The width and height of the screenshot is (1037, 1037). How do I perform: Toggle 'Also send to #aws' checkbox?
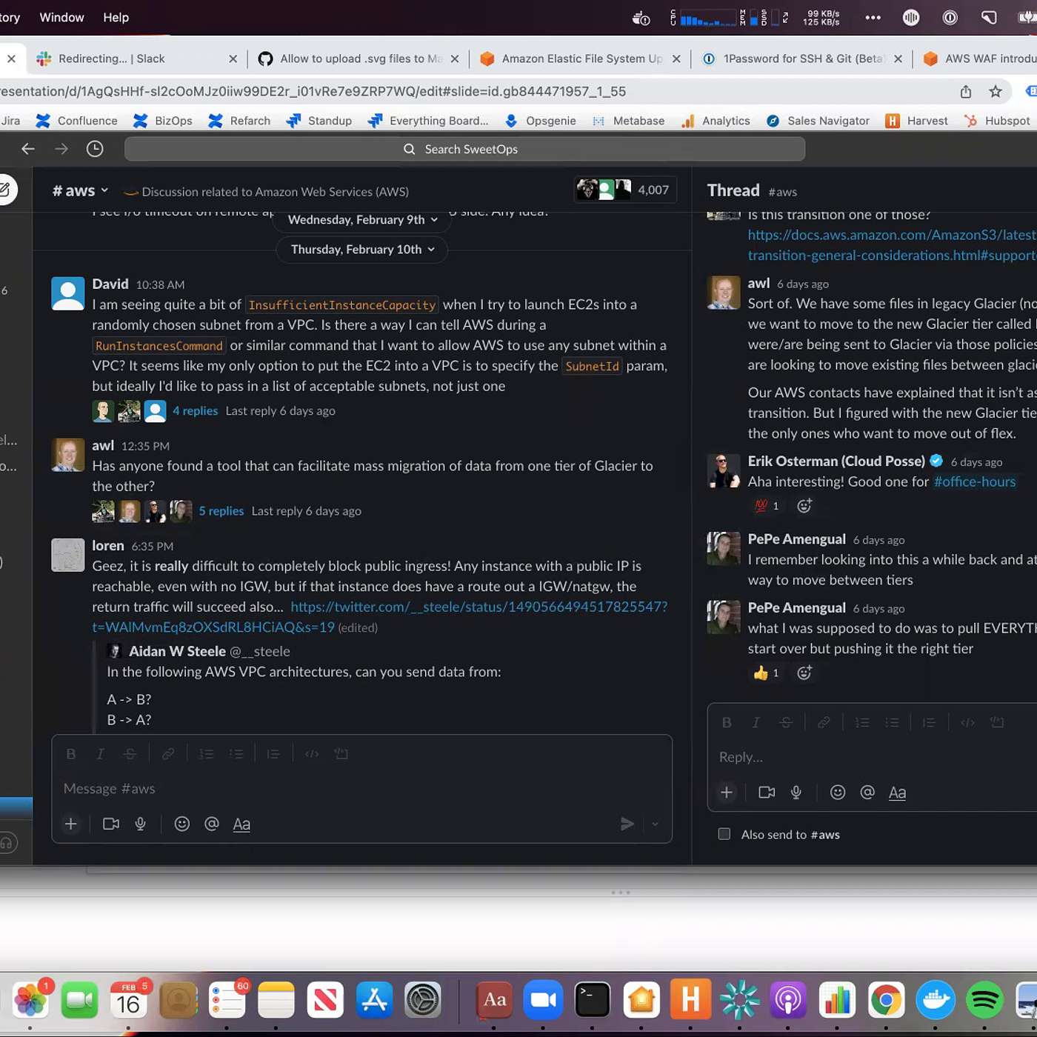[x=724, y=834]
